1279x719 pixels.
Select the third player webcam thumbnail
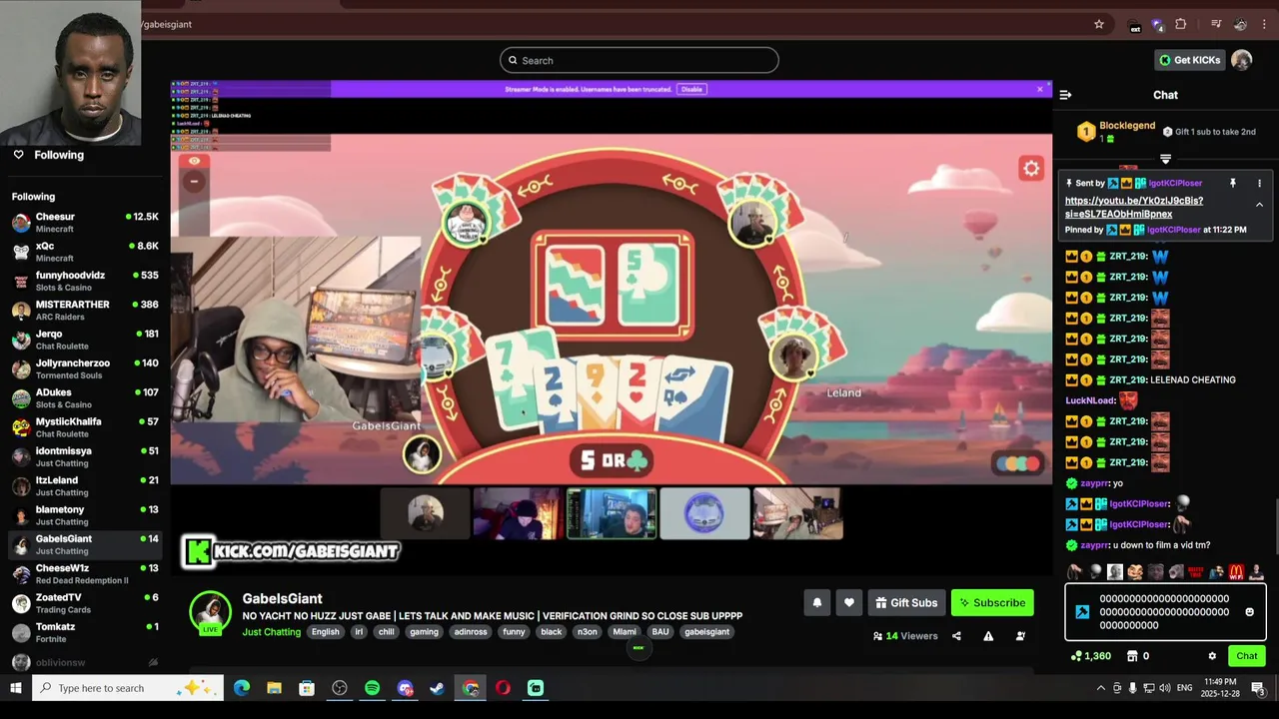(x=612, y=513)
